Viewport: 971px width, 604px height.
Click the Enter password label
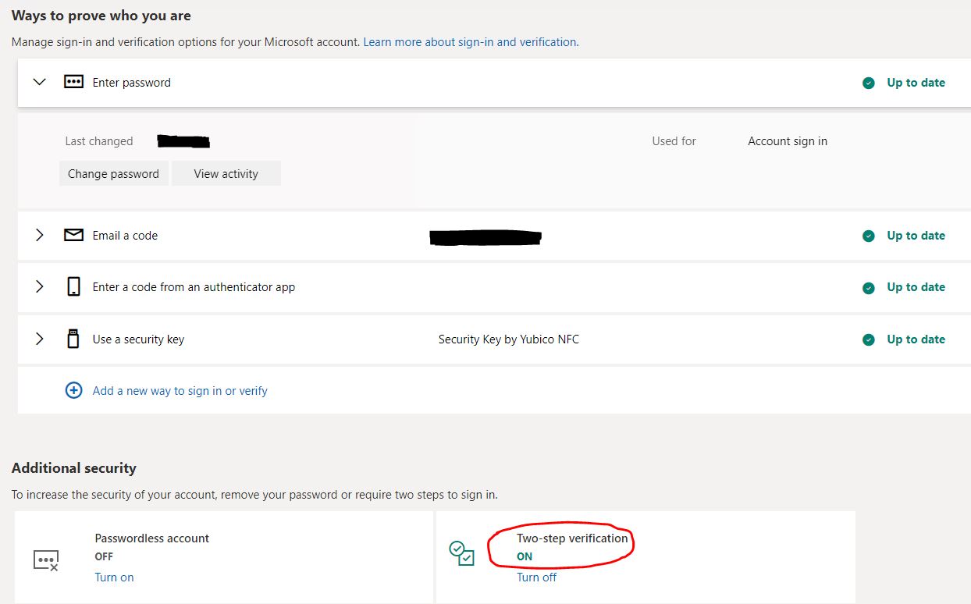click(131, 82)
